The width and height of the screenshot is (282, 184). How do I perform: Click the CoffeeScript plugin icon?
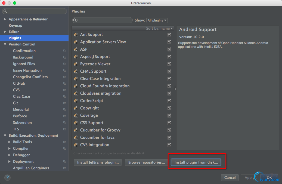coord(76,101)
